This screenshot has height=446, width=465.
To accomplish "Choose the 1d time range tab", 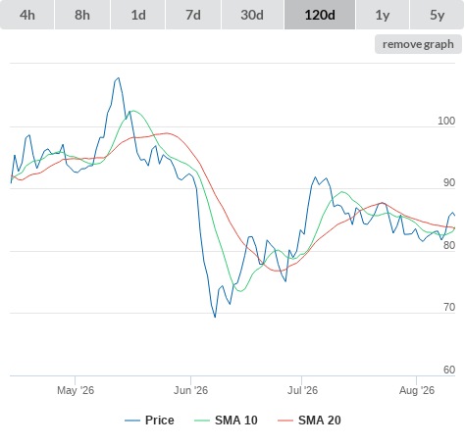I will 138,15.
